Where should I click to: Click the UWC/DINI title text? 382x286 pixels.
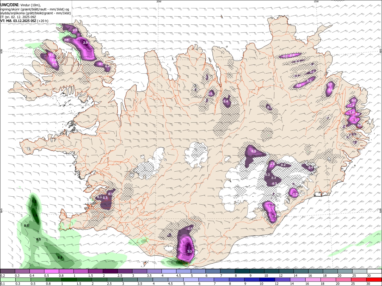pos(9,5)
